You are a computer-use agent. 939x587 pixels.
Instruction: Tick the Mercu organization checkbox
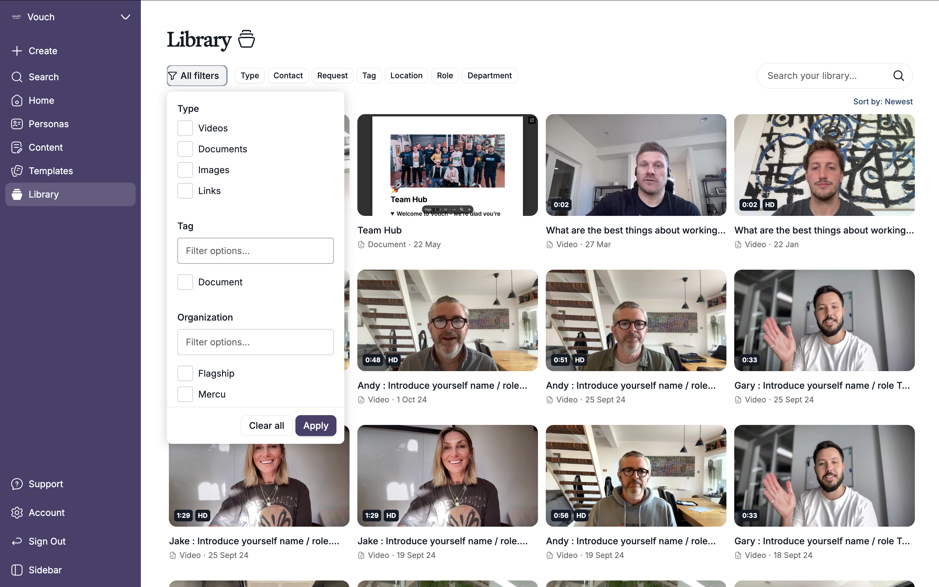tap(185, 395)
